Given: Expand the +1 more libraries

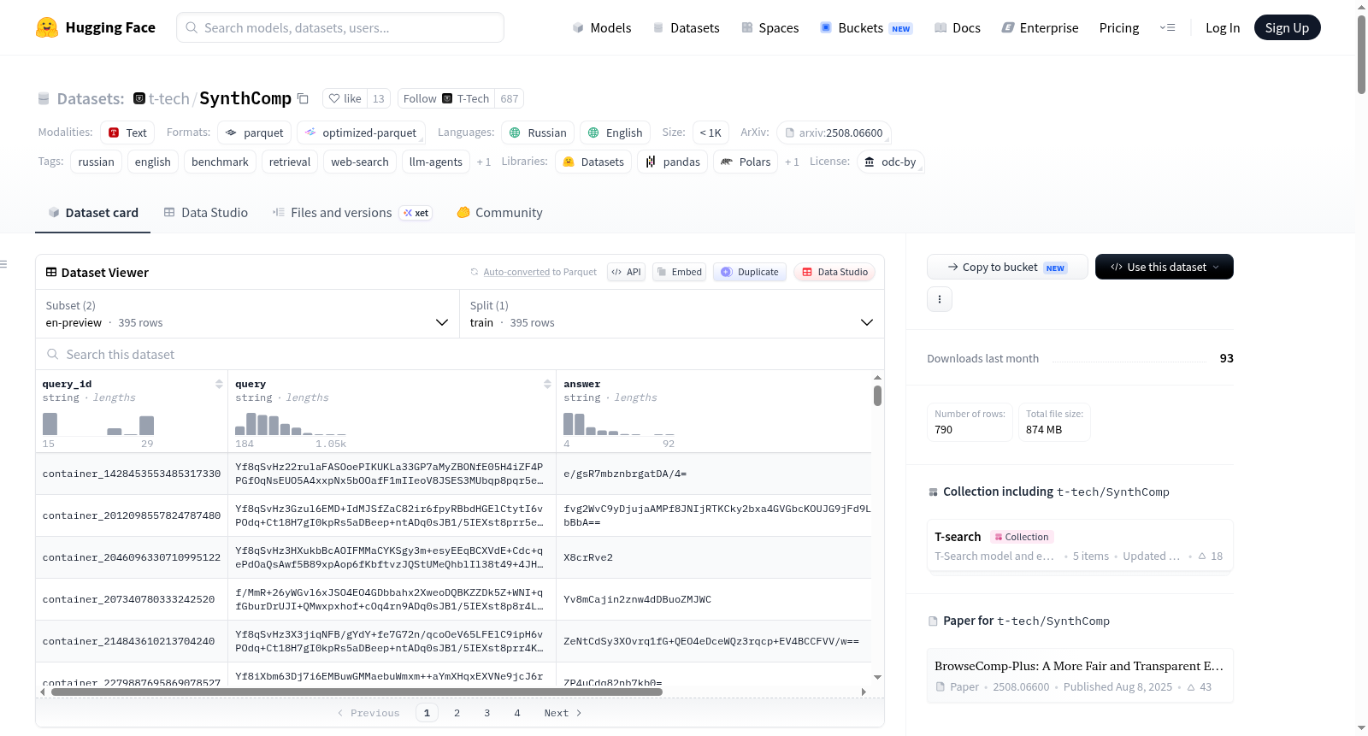Looking at the screenshot, I should 792,162.
